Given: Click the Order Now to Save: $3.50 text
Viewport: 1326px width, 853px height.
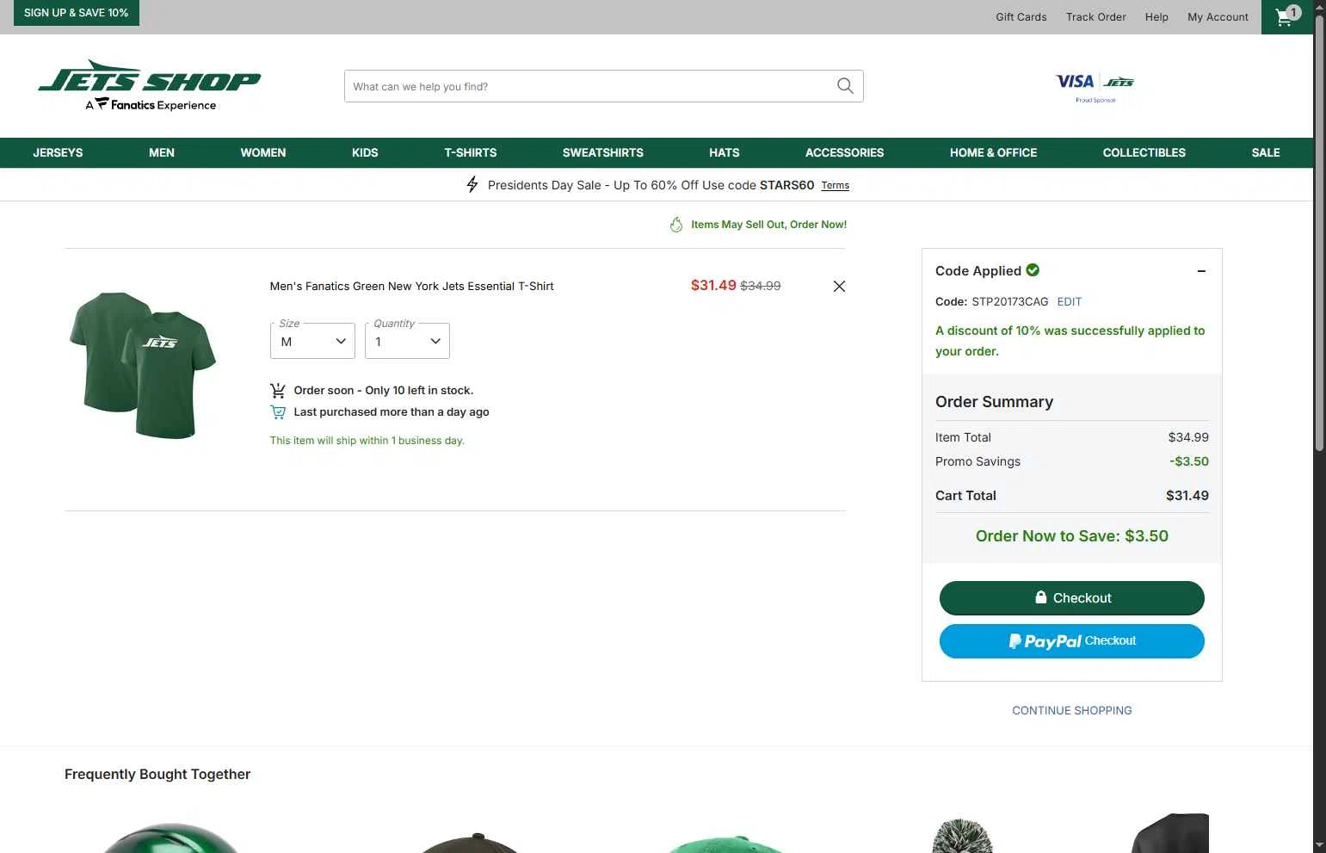Looking at the screenshot, I should click(1071, 536).
